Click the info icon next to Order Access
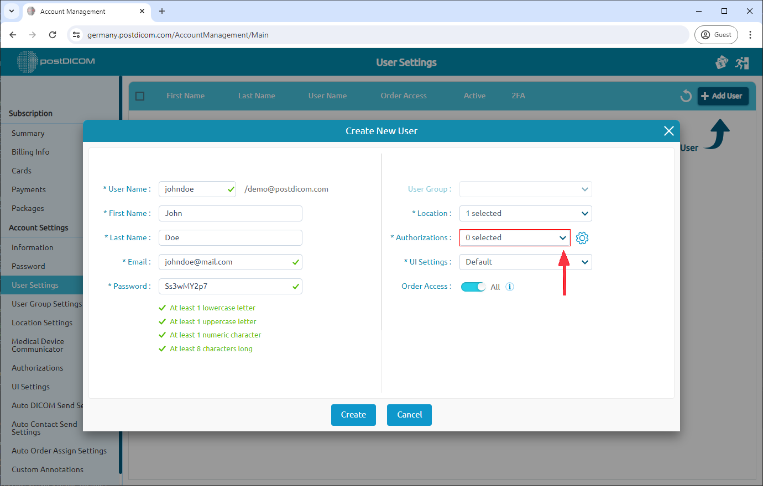 tap(509, 287)
